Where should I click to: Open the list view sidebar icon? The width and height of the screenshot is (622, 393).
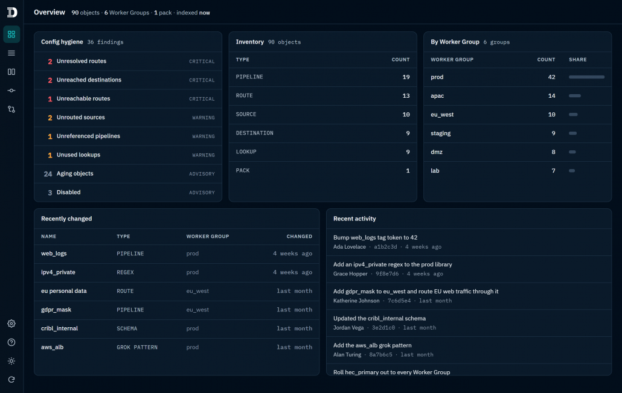coord(11,53)
